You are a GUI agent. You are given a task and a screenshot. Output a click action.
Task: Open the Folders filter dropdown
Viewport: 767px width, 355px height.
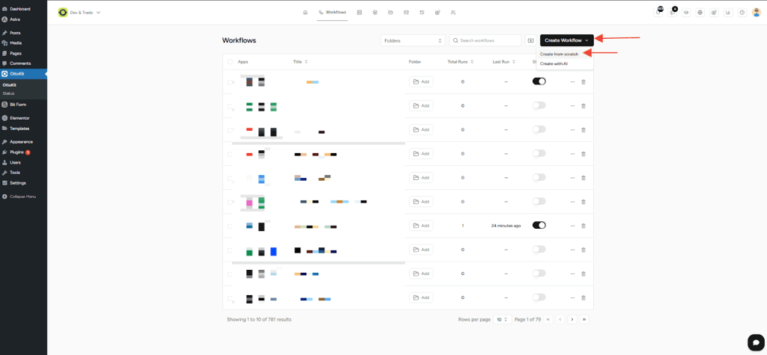coord(413,40)
